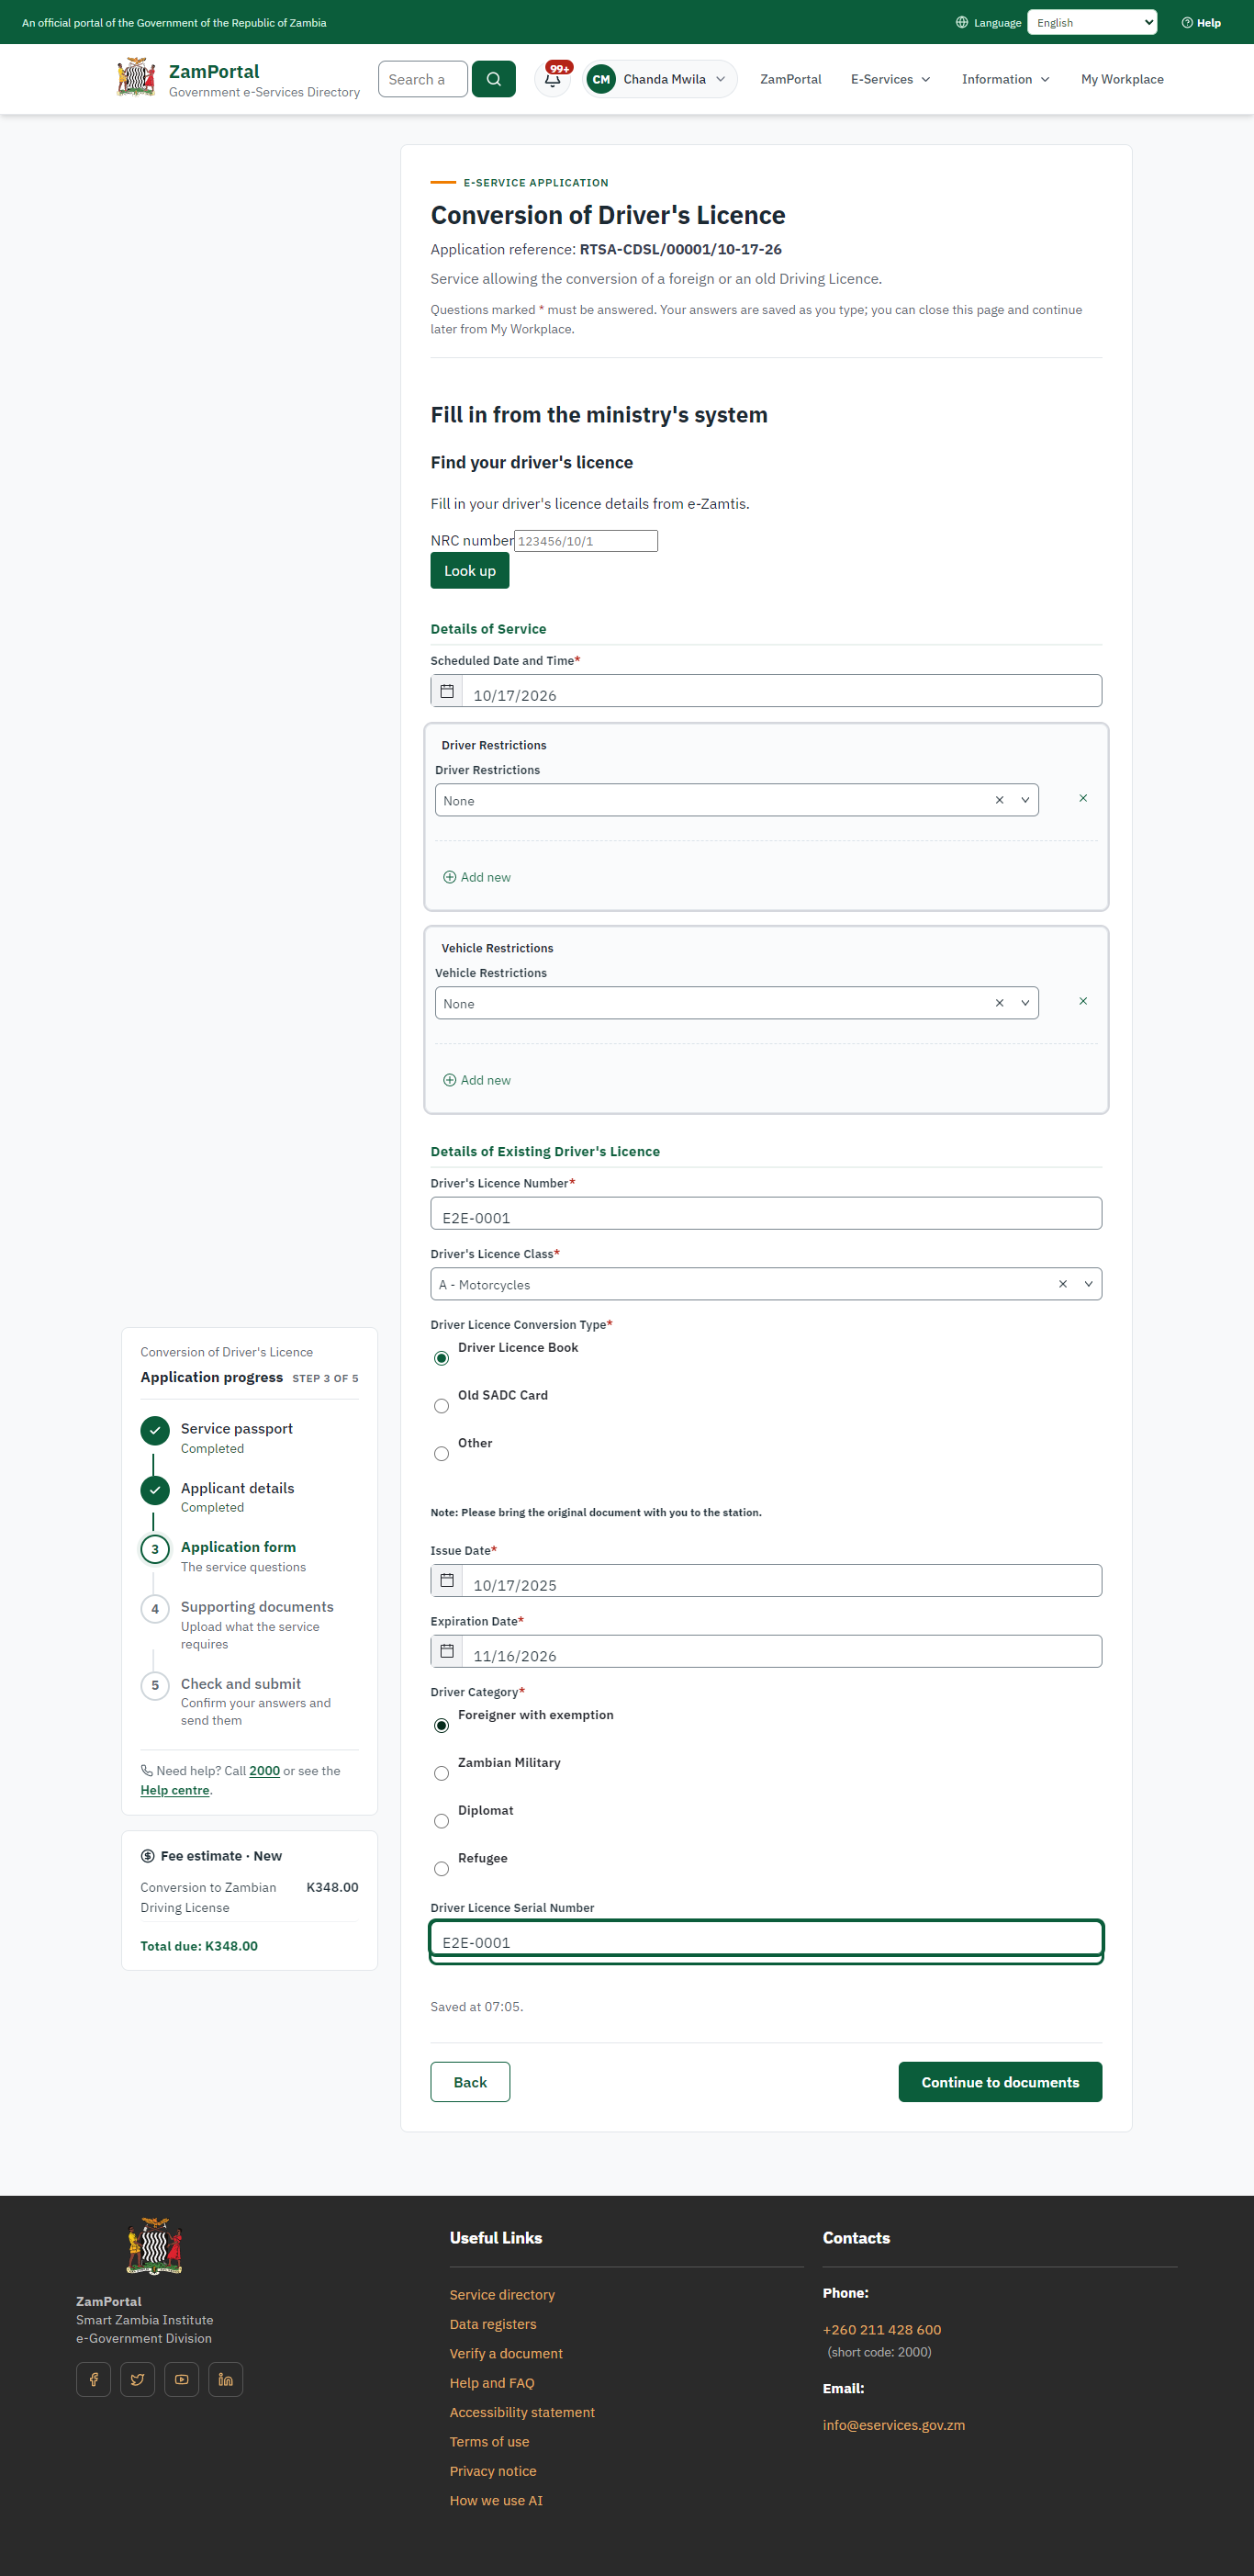Open the LinkedIn page from footer
This screenshot has width=1254, height=2576.
[x=226, y=2379]
